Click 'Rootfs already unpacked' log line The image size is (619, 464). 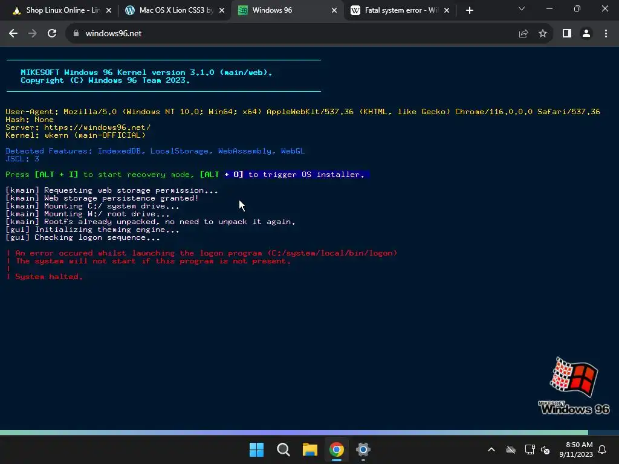coord(151,222)
